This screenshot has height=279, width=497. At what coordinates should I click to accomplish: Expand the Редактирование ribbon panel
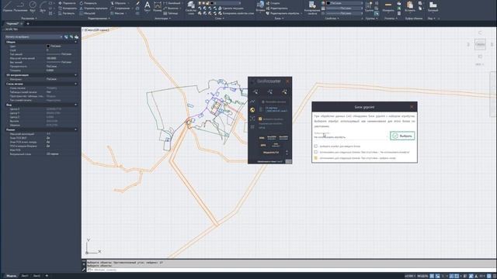pos(99,19)
